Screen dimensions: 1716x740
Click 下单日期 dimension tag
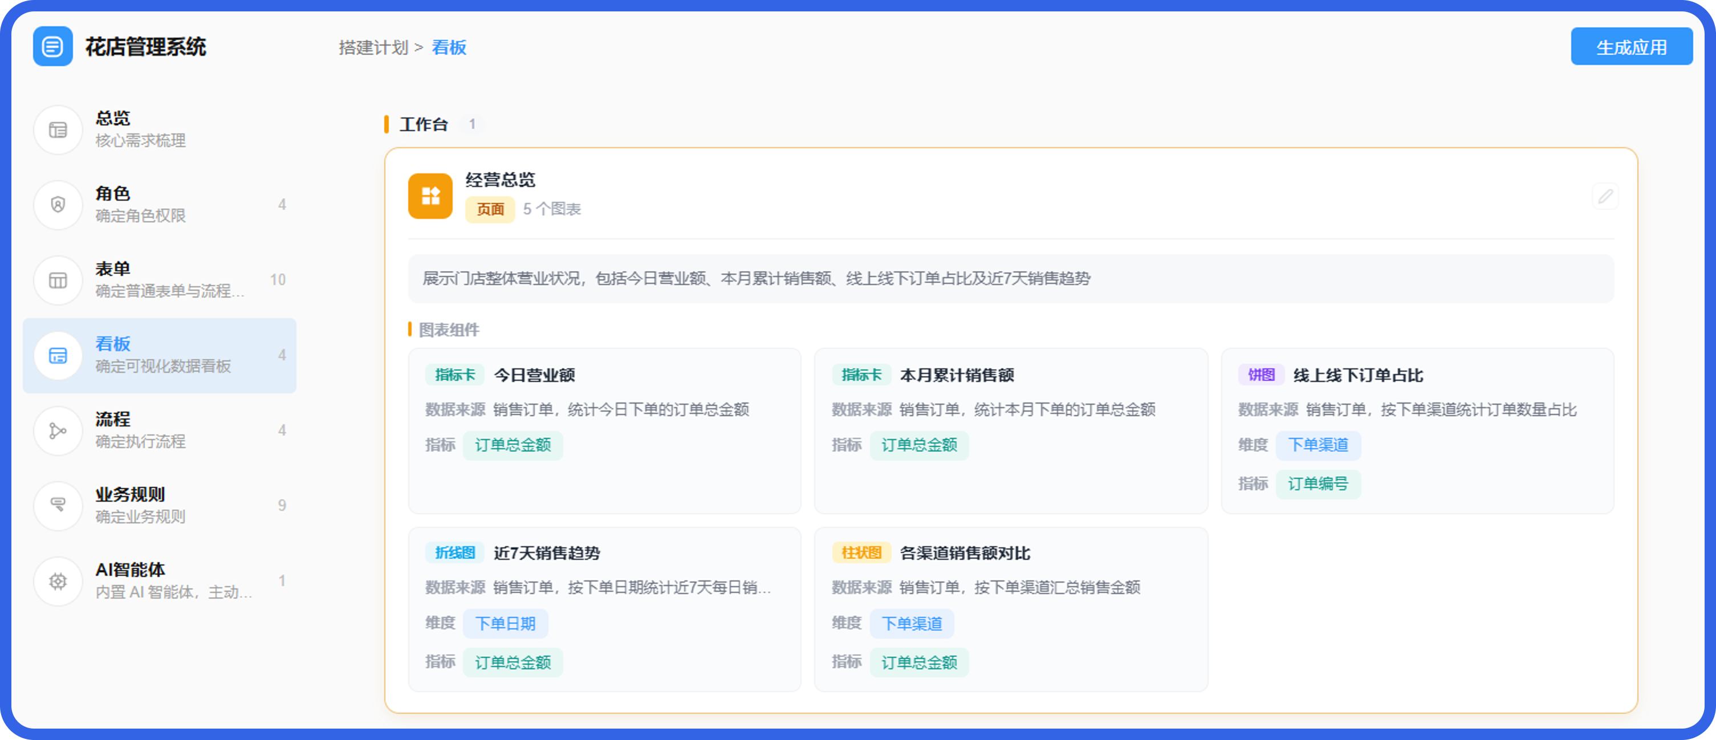(x=506, y=624)
